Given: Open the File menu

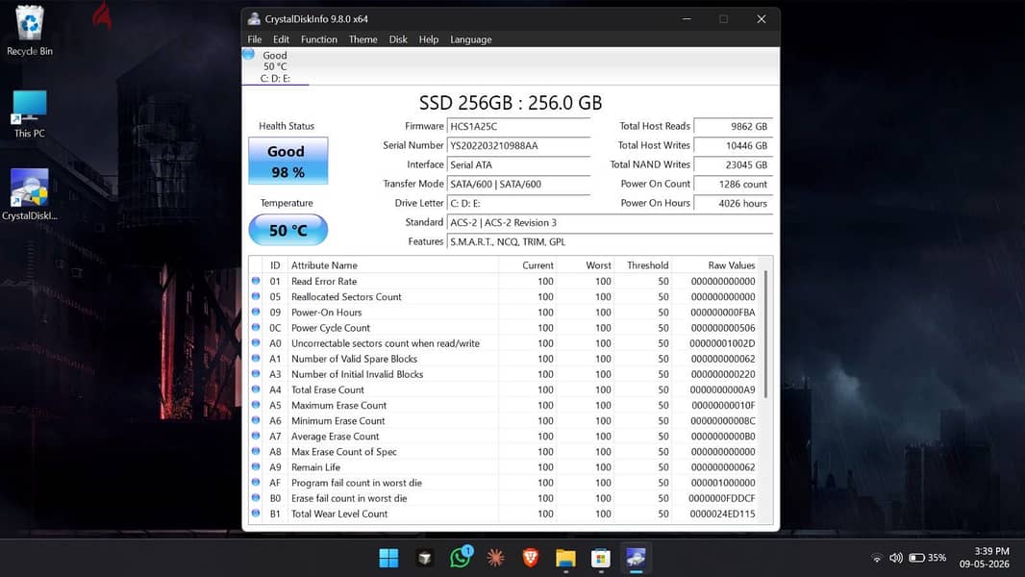Looking at the screenshot, I should pyautogui.click(x=254, y=39).
